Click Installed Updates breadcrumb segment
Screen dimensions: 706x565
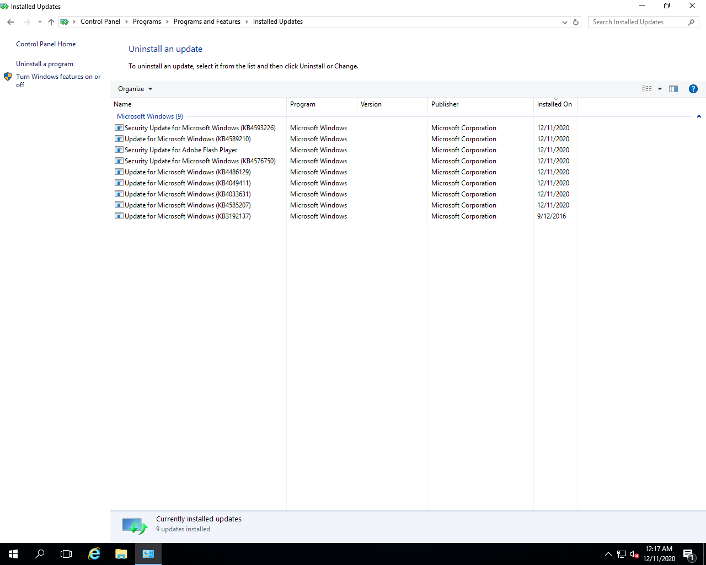278,22
